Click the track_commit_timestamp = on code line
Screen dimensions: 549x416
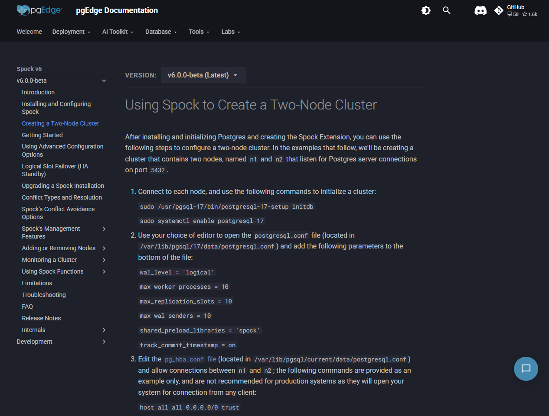(x=188, y=345)
